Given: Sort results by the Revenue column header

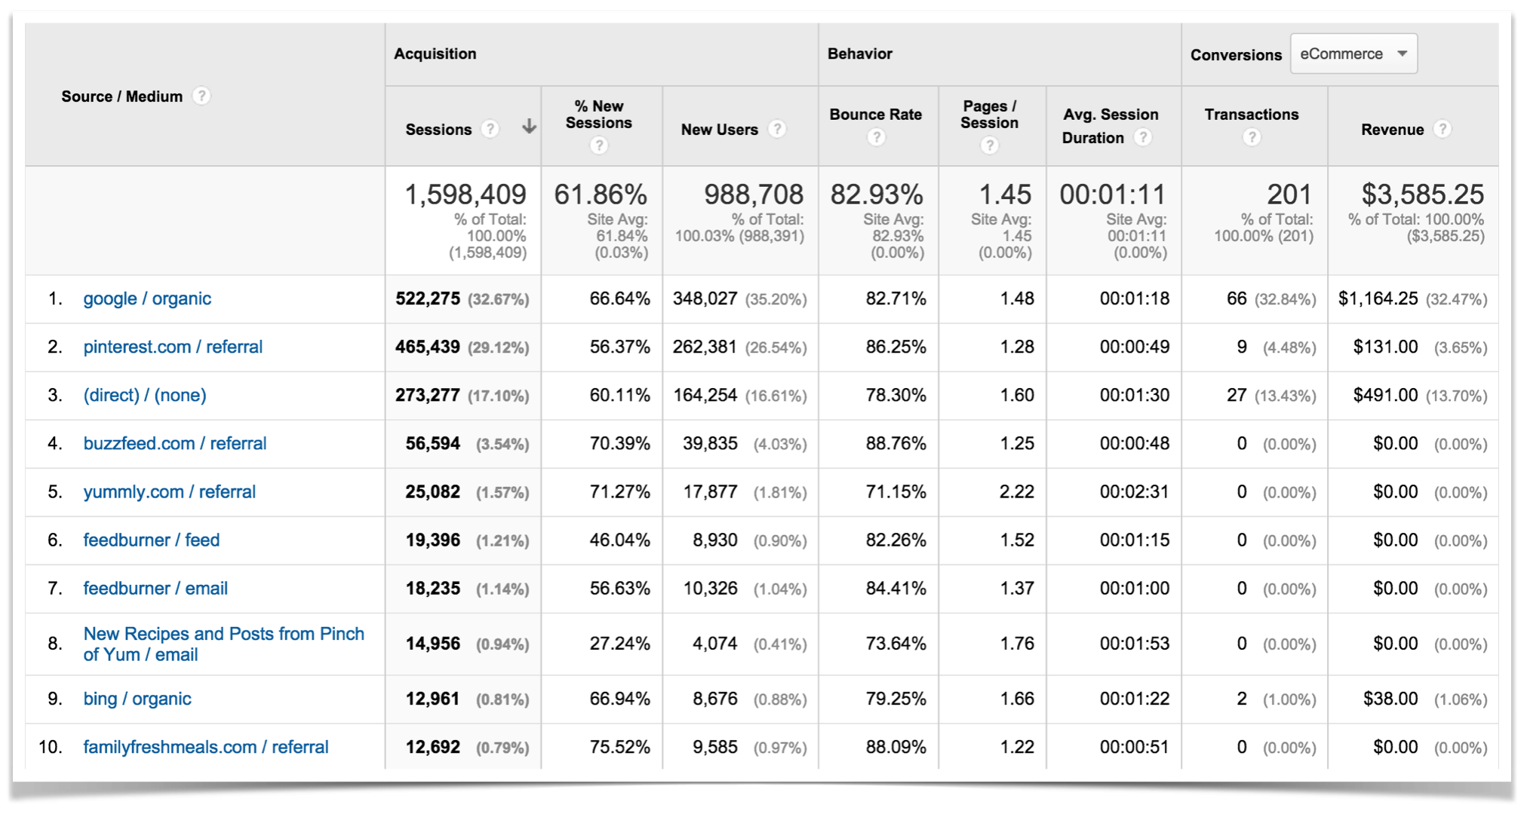Looking at the screenshot, I should point(1392,129).
